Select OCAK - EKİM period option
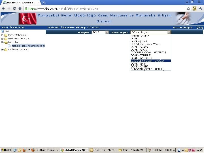204x153 pixels. point(150,64)
